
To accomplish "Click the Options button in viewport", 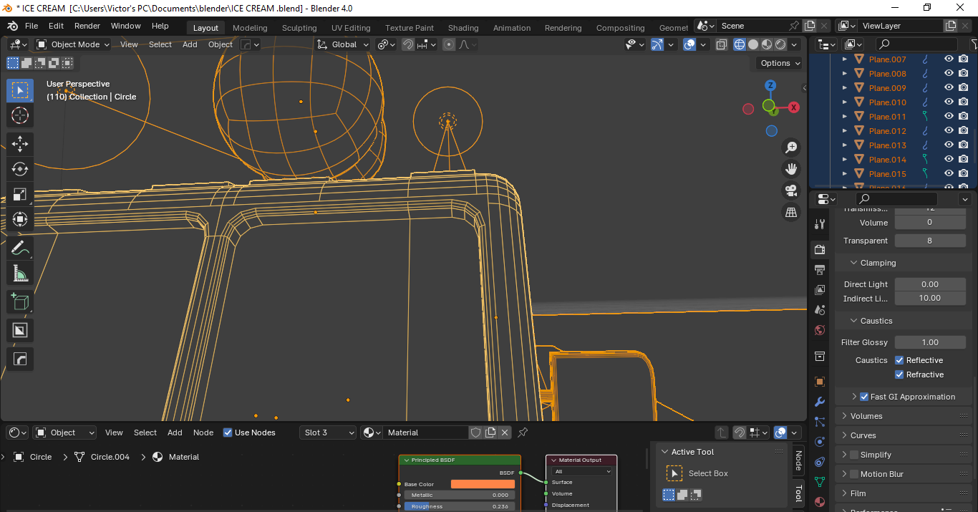I will 780,63.
